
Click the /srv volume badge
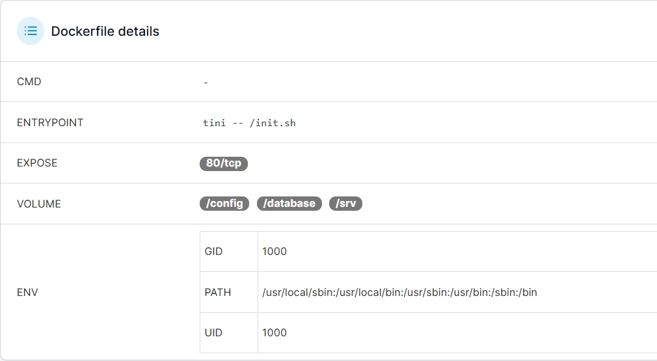click(345, 204)
